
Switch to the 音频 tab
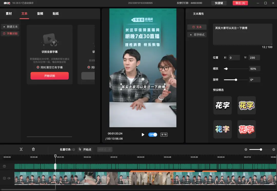pos(40,14)
